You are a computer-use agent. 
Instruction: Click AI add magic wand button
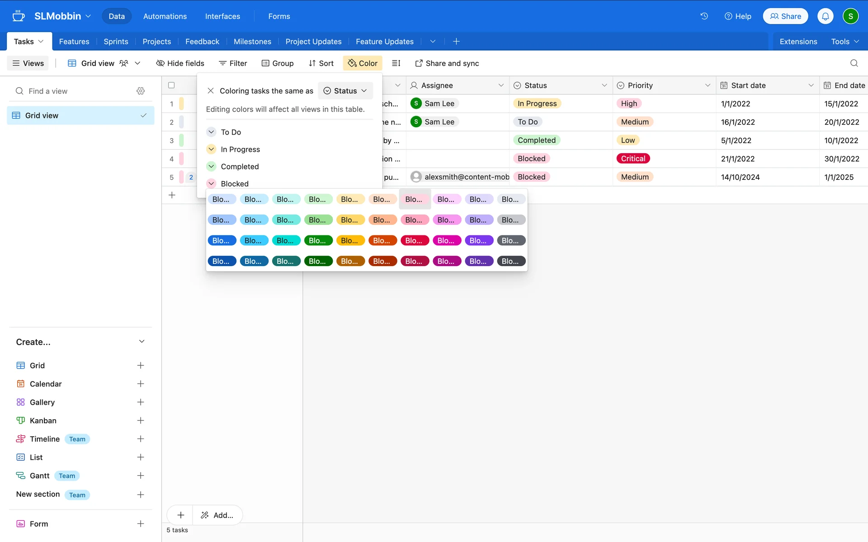click(217, 515)
